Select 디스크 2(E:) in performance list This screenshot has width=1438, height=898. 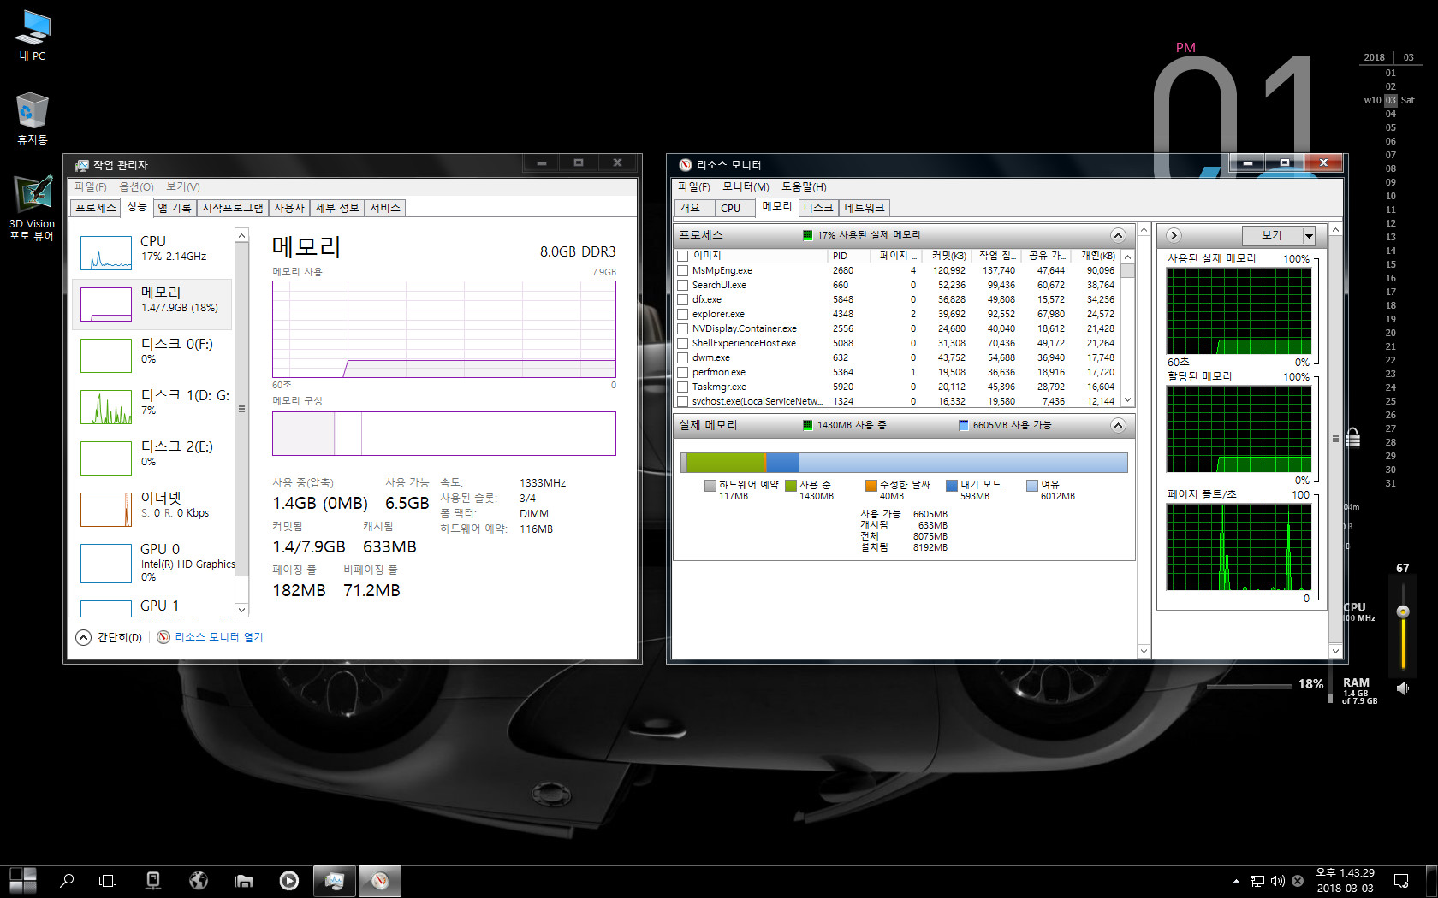[x=152, y=458]
